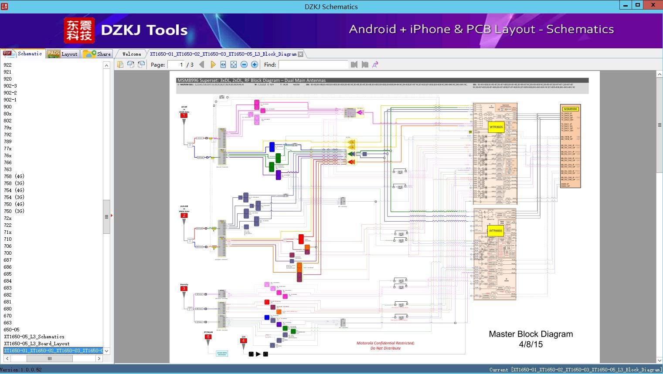Open the PADS Layout tab
This screenshot has height=374, width=663.
click(x=63, y=54)
